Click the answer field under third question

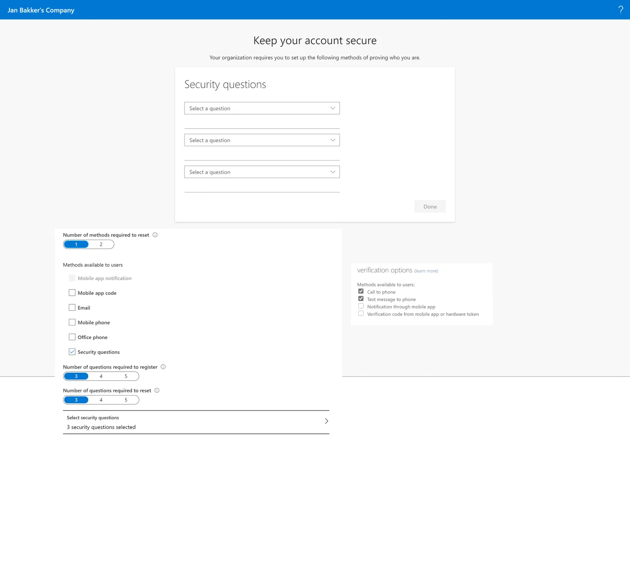(x=262, y=187)
